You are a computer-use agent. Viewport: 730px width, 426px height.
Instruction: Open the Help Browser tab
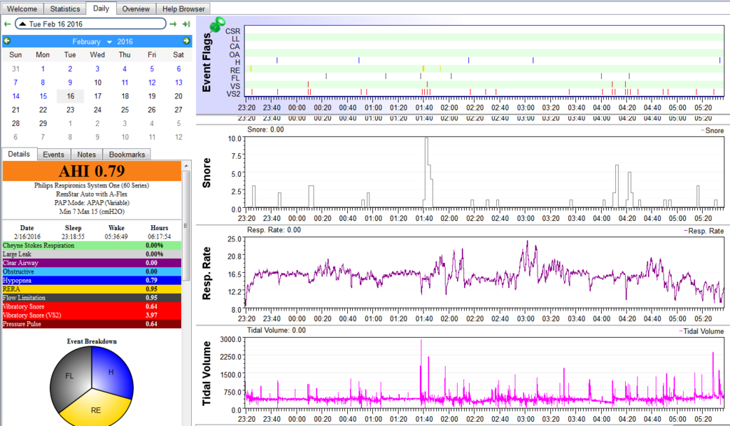click(183, 9)
